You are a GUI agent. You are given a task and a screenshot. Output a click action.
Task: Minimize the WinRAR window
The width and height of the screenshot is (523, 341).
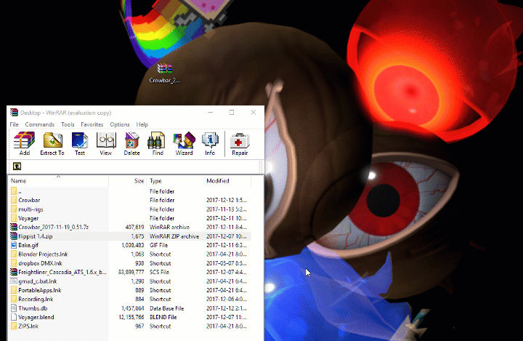pos(211,113)
